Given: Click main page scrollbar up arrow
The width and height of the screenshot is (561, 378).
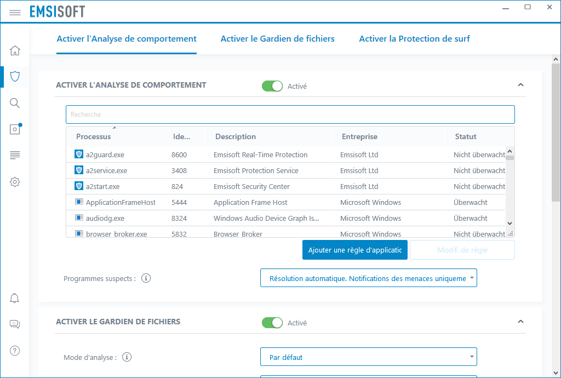Looking at the screenshot, I should 556,59.
